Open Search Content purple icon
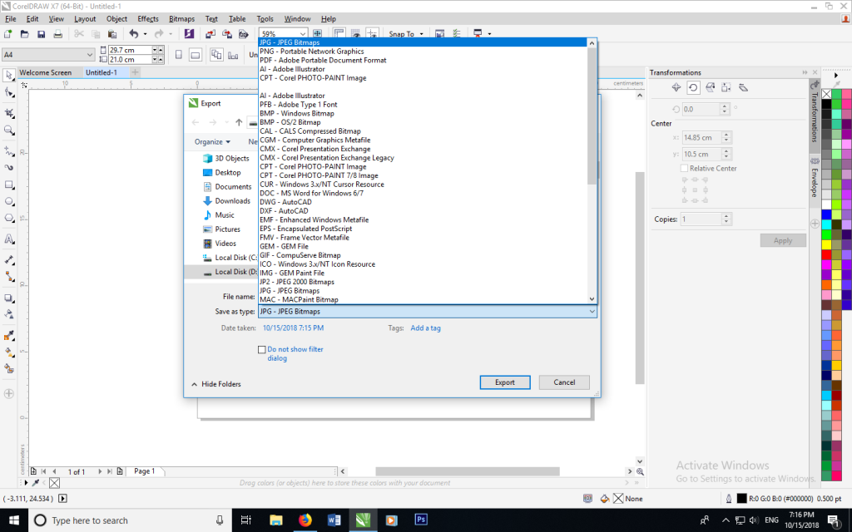The image size is (852, 532). [189, 33]
